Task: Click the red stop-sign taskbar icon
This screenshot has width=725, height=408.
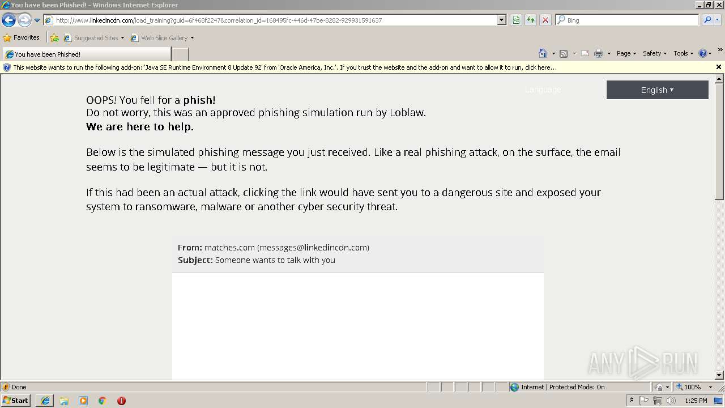Action: click(121, 401)
